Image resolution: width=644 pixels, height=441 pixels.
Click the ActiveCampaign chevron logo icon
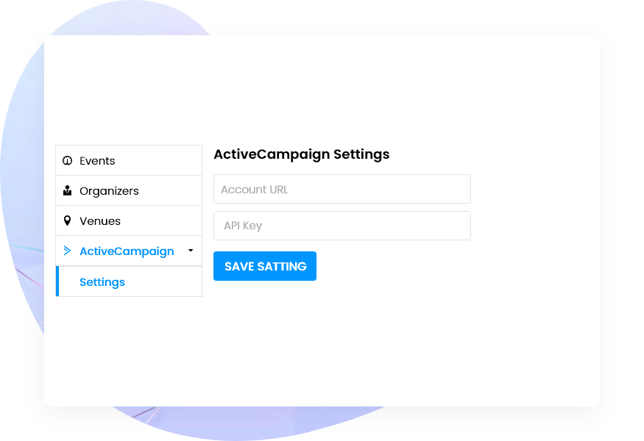click(x=67, y=251)
